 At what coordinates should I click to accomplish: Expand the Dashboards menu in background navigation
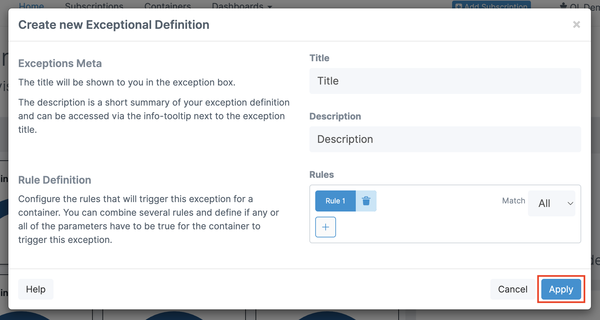click(242, 6)
